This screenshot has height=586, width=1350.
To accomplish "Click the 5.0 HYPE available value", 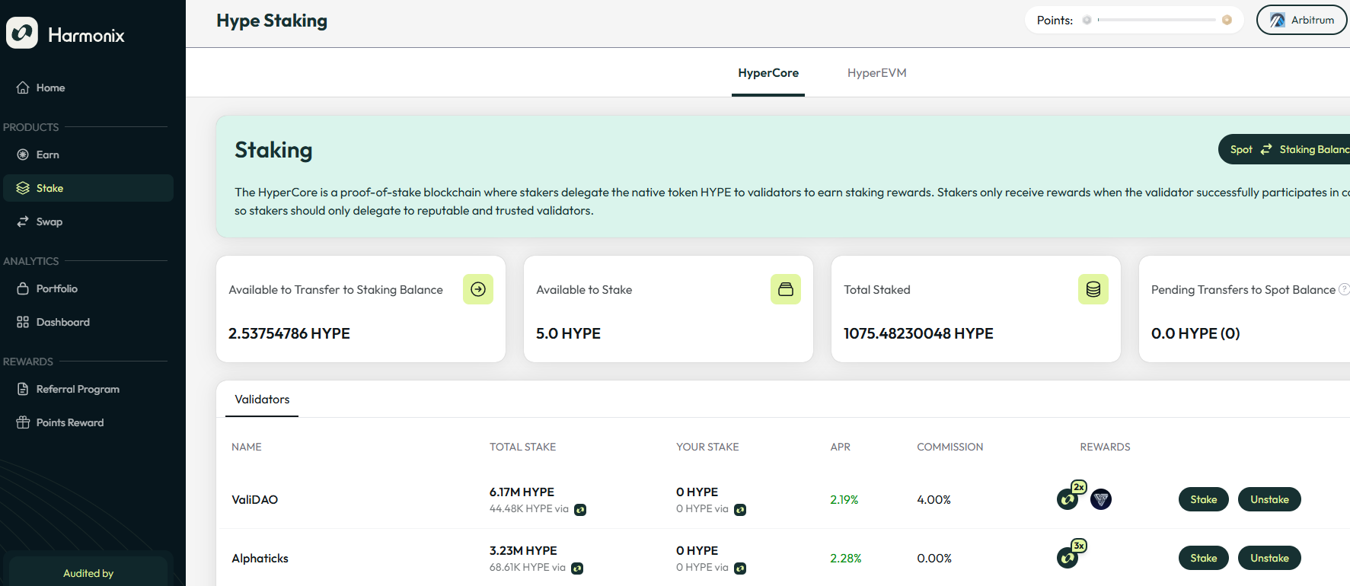I will (x=568, y=333).
